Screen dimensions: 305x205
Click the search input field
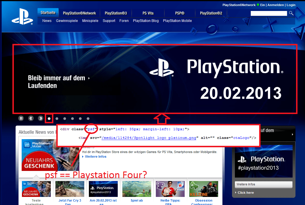pyautogui.click(x=269, y=13)
